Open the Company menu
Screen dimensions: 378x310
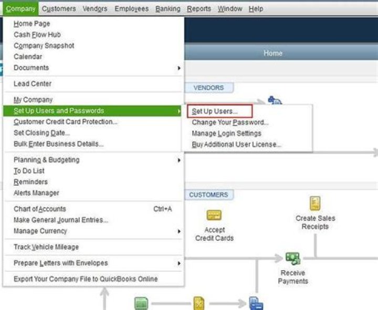20,9
